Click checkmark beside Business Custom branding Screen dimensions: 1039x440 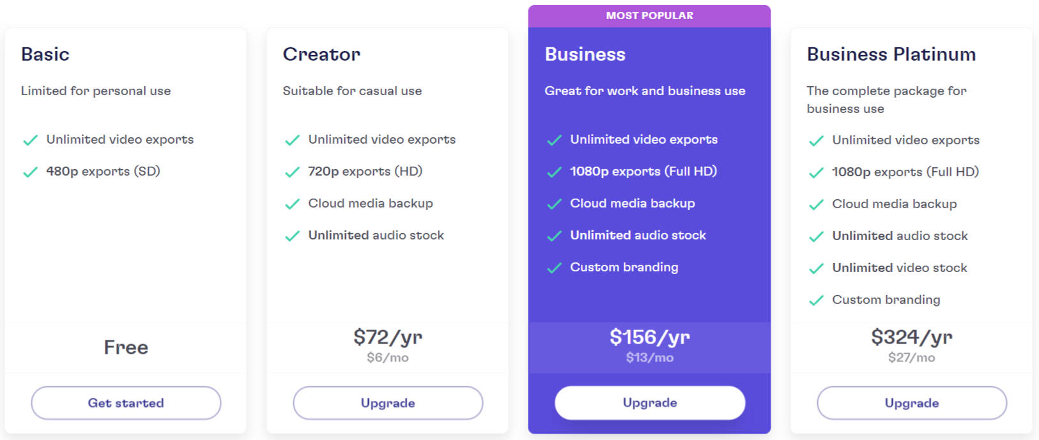(554, 268)
